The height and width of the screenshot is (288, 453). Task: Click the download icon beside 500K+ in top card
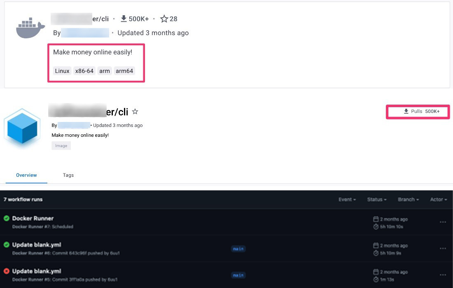tap(124, 19)
